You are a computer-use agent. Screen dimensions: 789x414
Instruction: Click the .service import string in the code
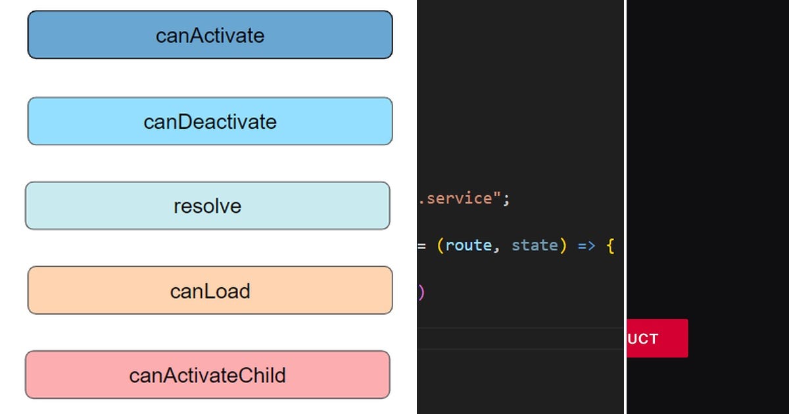click(460, 198)
